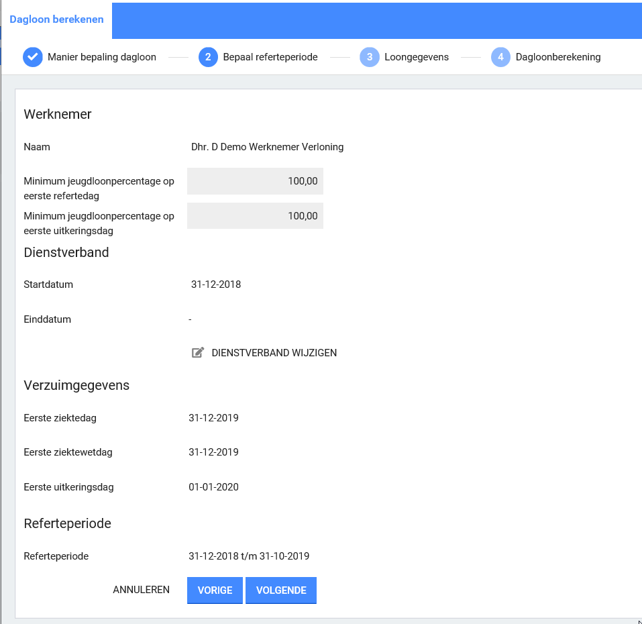The width and height of the screenshot is (642, 624).
Task: Focus jeugdloonpercentage eerste uitkeringsdag field
Action: (x=255, y=216)
